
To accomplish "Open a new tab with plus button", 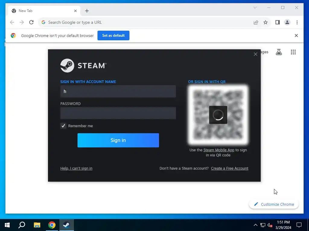I will pos(87,11).
